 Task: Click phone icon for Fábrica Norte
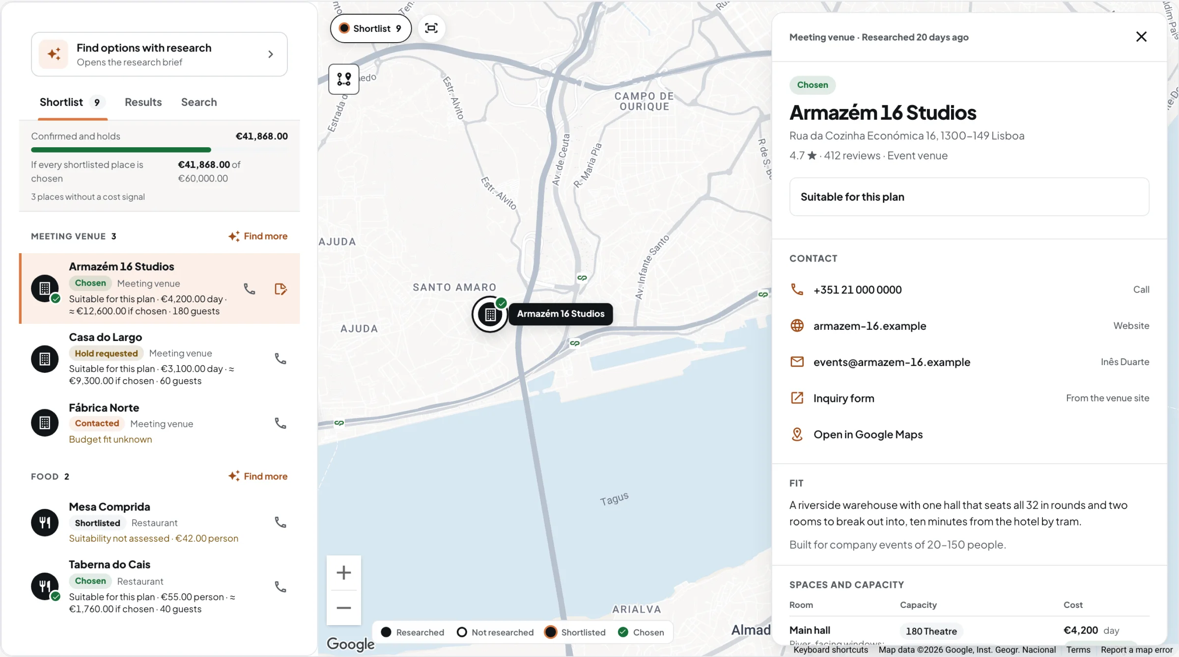pos(281,423)
